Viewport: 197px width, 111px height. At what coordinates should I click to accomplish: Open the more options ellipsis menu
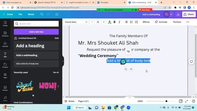pos(187,22)
